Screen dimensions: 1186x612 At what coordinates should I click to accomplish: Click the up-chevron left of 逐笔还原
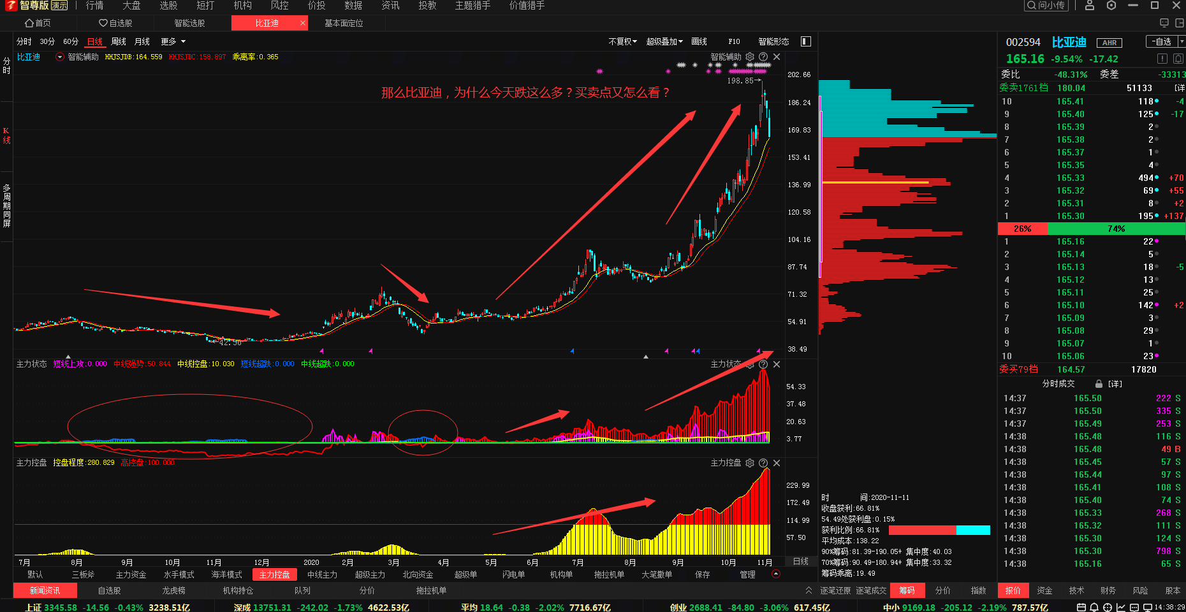coord(809,590)
